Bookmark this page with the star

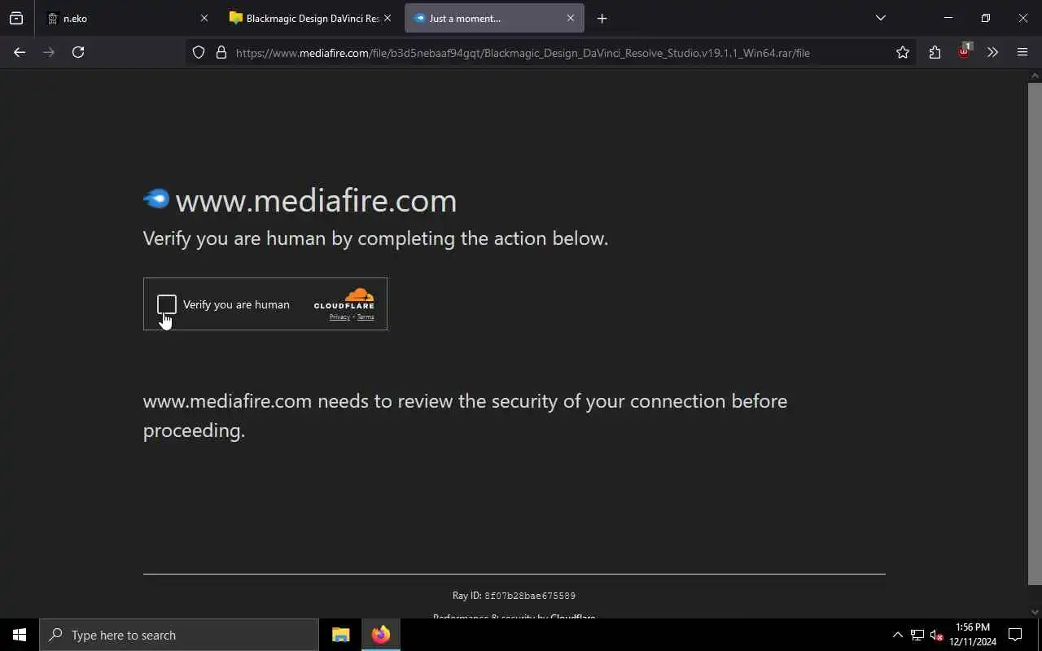pos(903,52)
